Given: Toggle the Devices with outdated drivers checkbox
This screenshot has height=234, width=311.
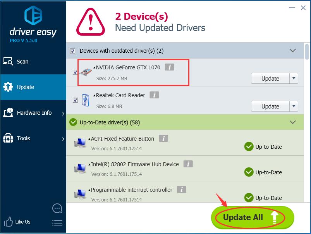Looking at the screenshot, I should coord(72,51).
